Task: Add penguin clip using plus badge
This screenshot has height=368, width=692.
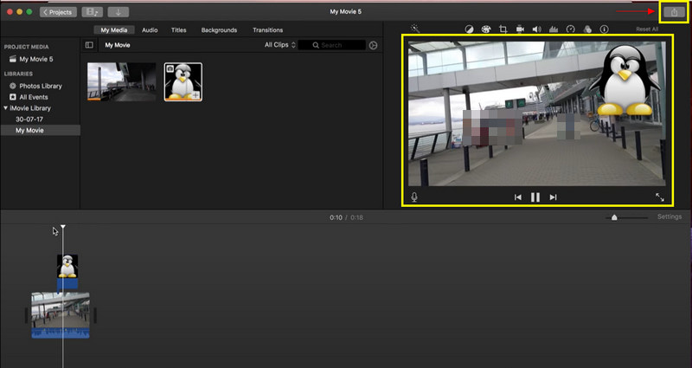Action: 195,95
